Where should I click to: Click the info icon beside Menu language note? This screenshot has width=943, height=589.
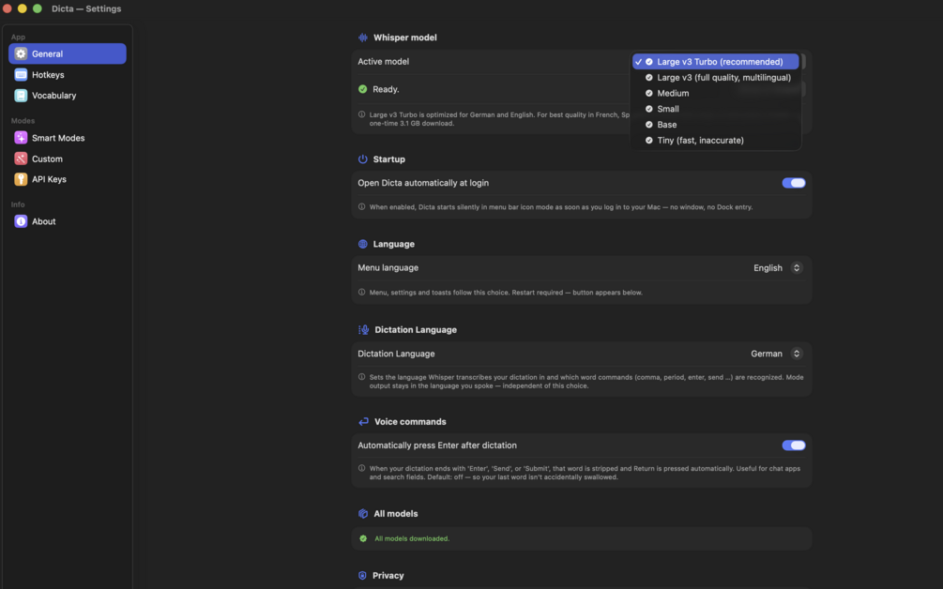(361, 292)
